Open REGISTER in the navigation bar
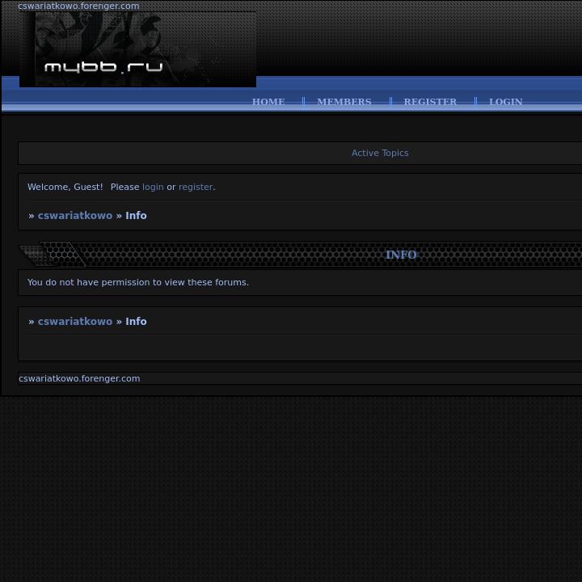The image size is (582, 582). (x=430, y=102)
